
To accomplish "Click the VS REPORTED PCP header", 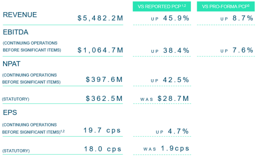I will (162, 6).
